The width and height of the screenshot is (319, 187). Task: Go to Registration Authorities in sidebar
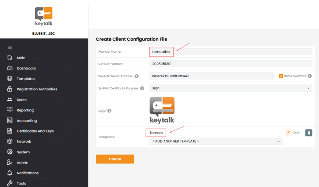point(37,89)
